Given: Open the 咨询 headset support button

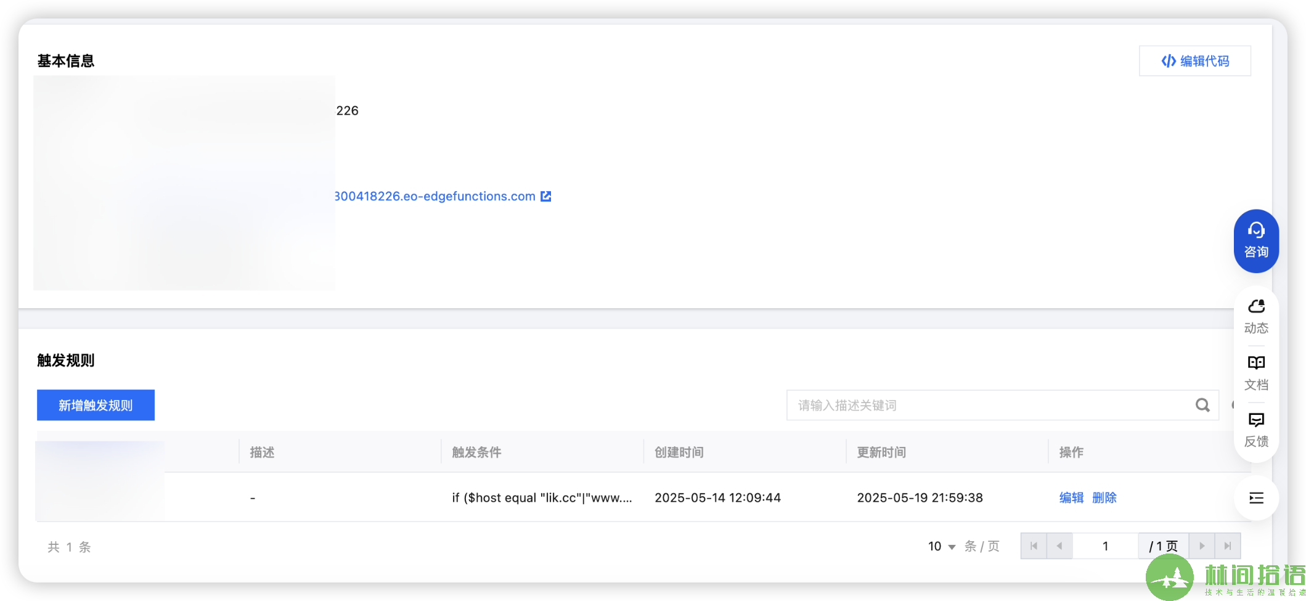Looking at the screenshot, I should (x=1256, y=241).
